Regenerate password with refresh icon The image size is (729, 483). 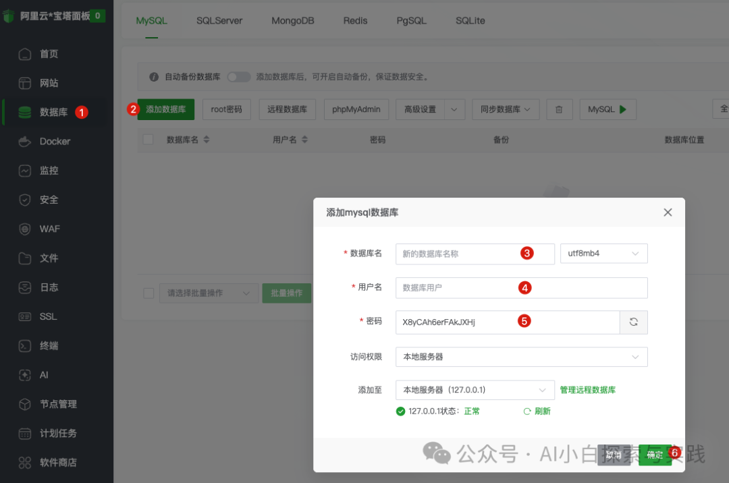pyautogui.click(x=633, y=322)
